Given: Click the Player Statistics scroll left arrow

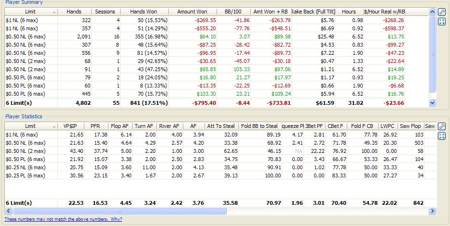Looking at the screenshot, I should (x=8, y=211).
